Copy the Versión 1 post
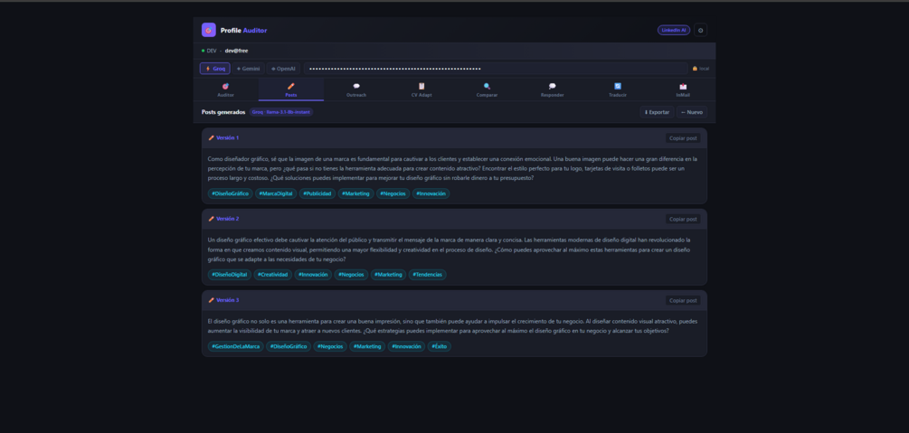 tap(683, 138)
